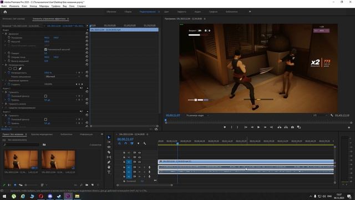Screen dimensions: 355x200
Task: Select the Selection arrow tool
Action: [109, 137]
